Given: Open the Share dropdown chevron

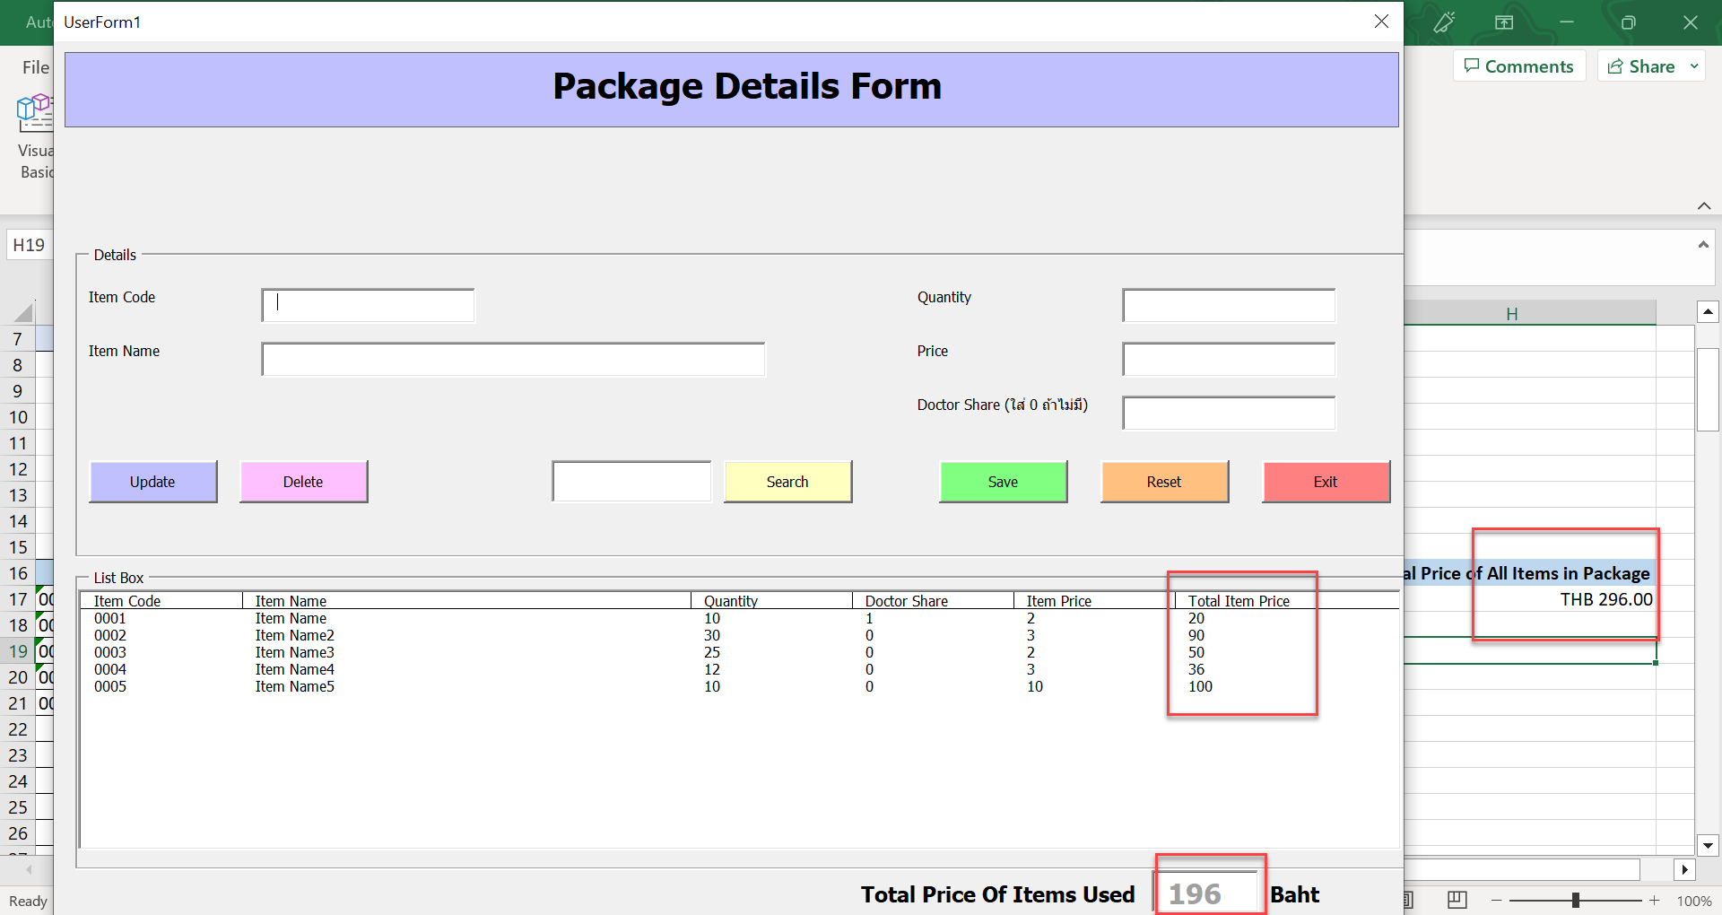Looking at the screenshot, I should (1693, 65).
